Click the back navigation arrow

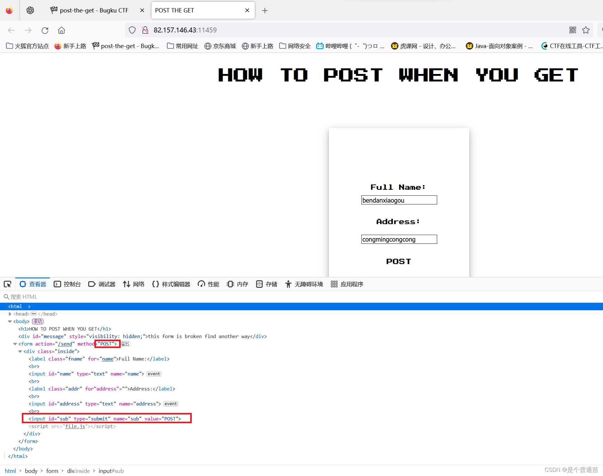pyautogui.click(x=11, y=30)
